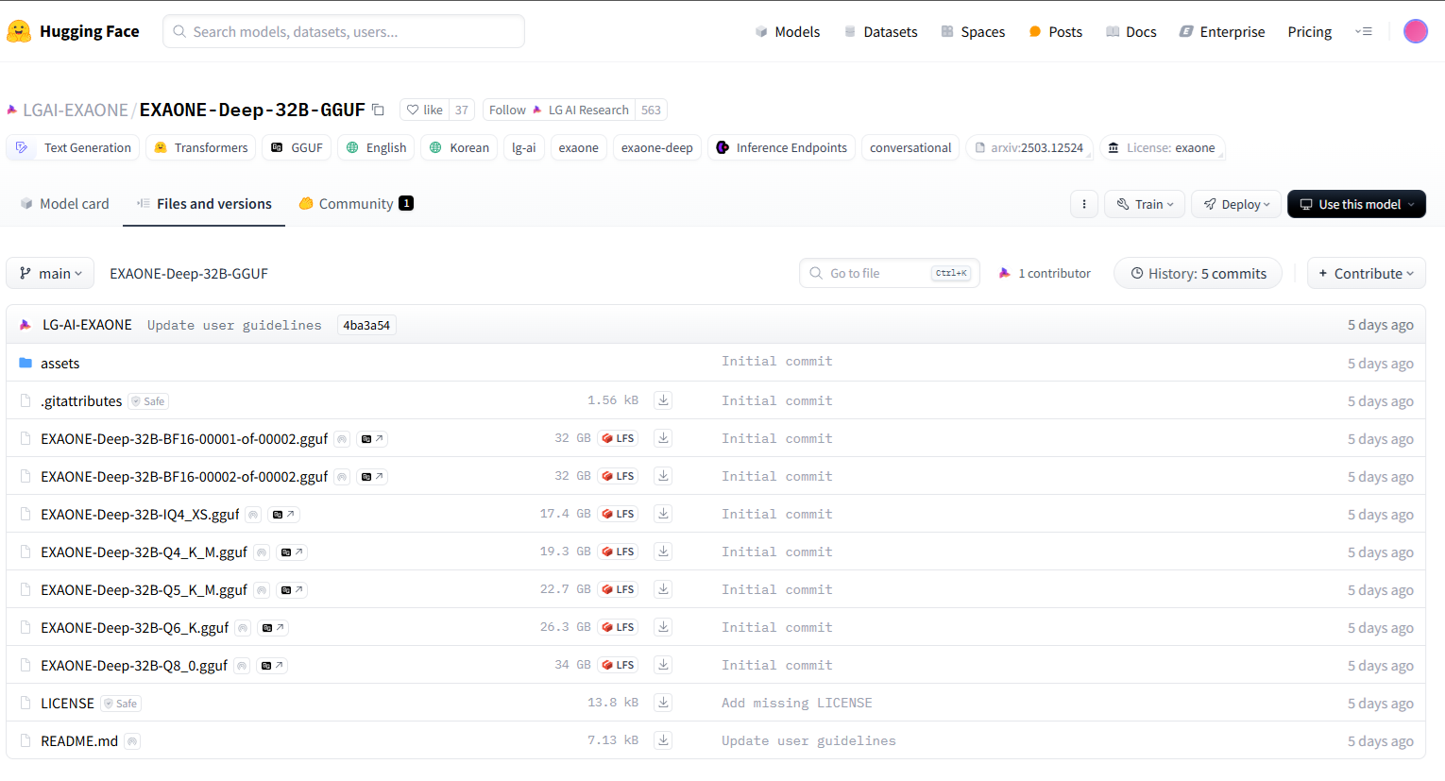The image size is (1445, 781).
Task: Download EXAONE-Deep-32B-Q8_0.gguf
Action: [x=664, y=665]
